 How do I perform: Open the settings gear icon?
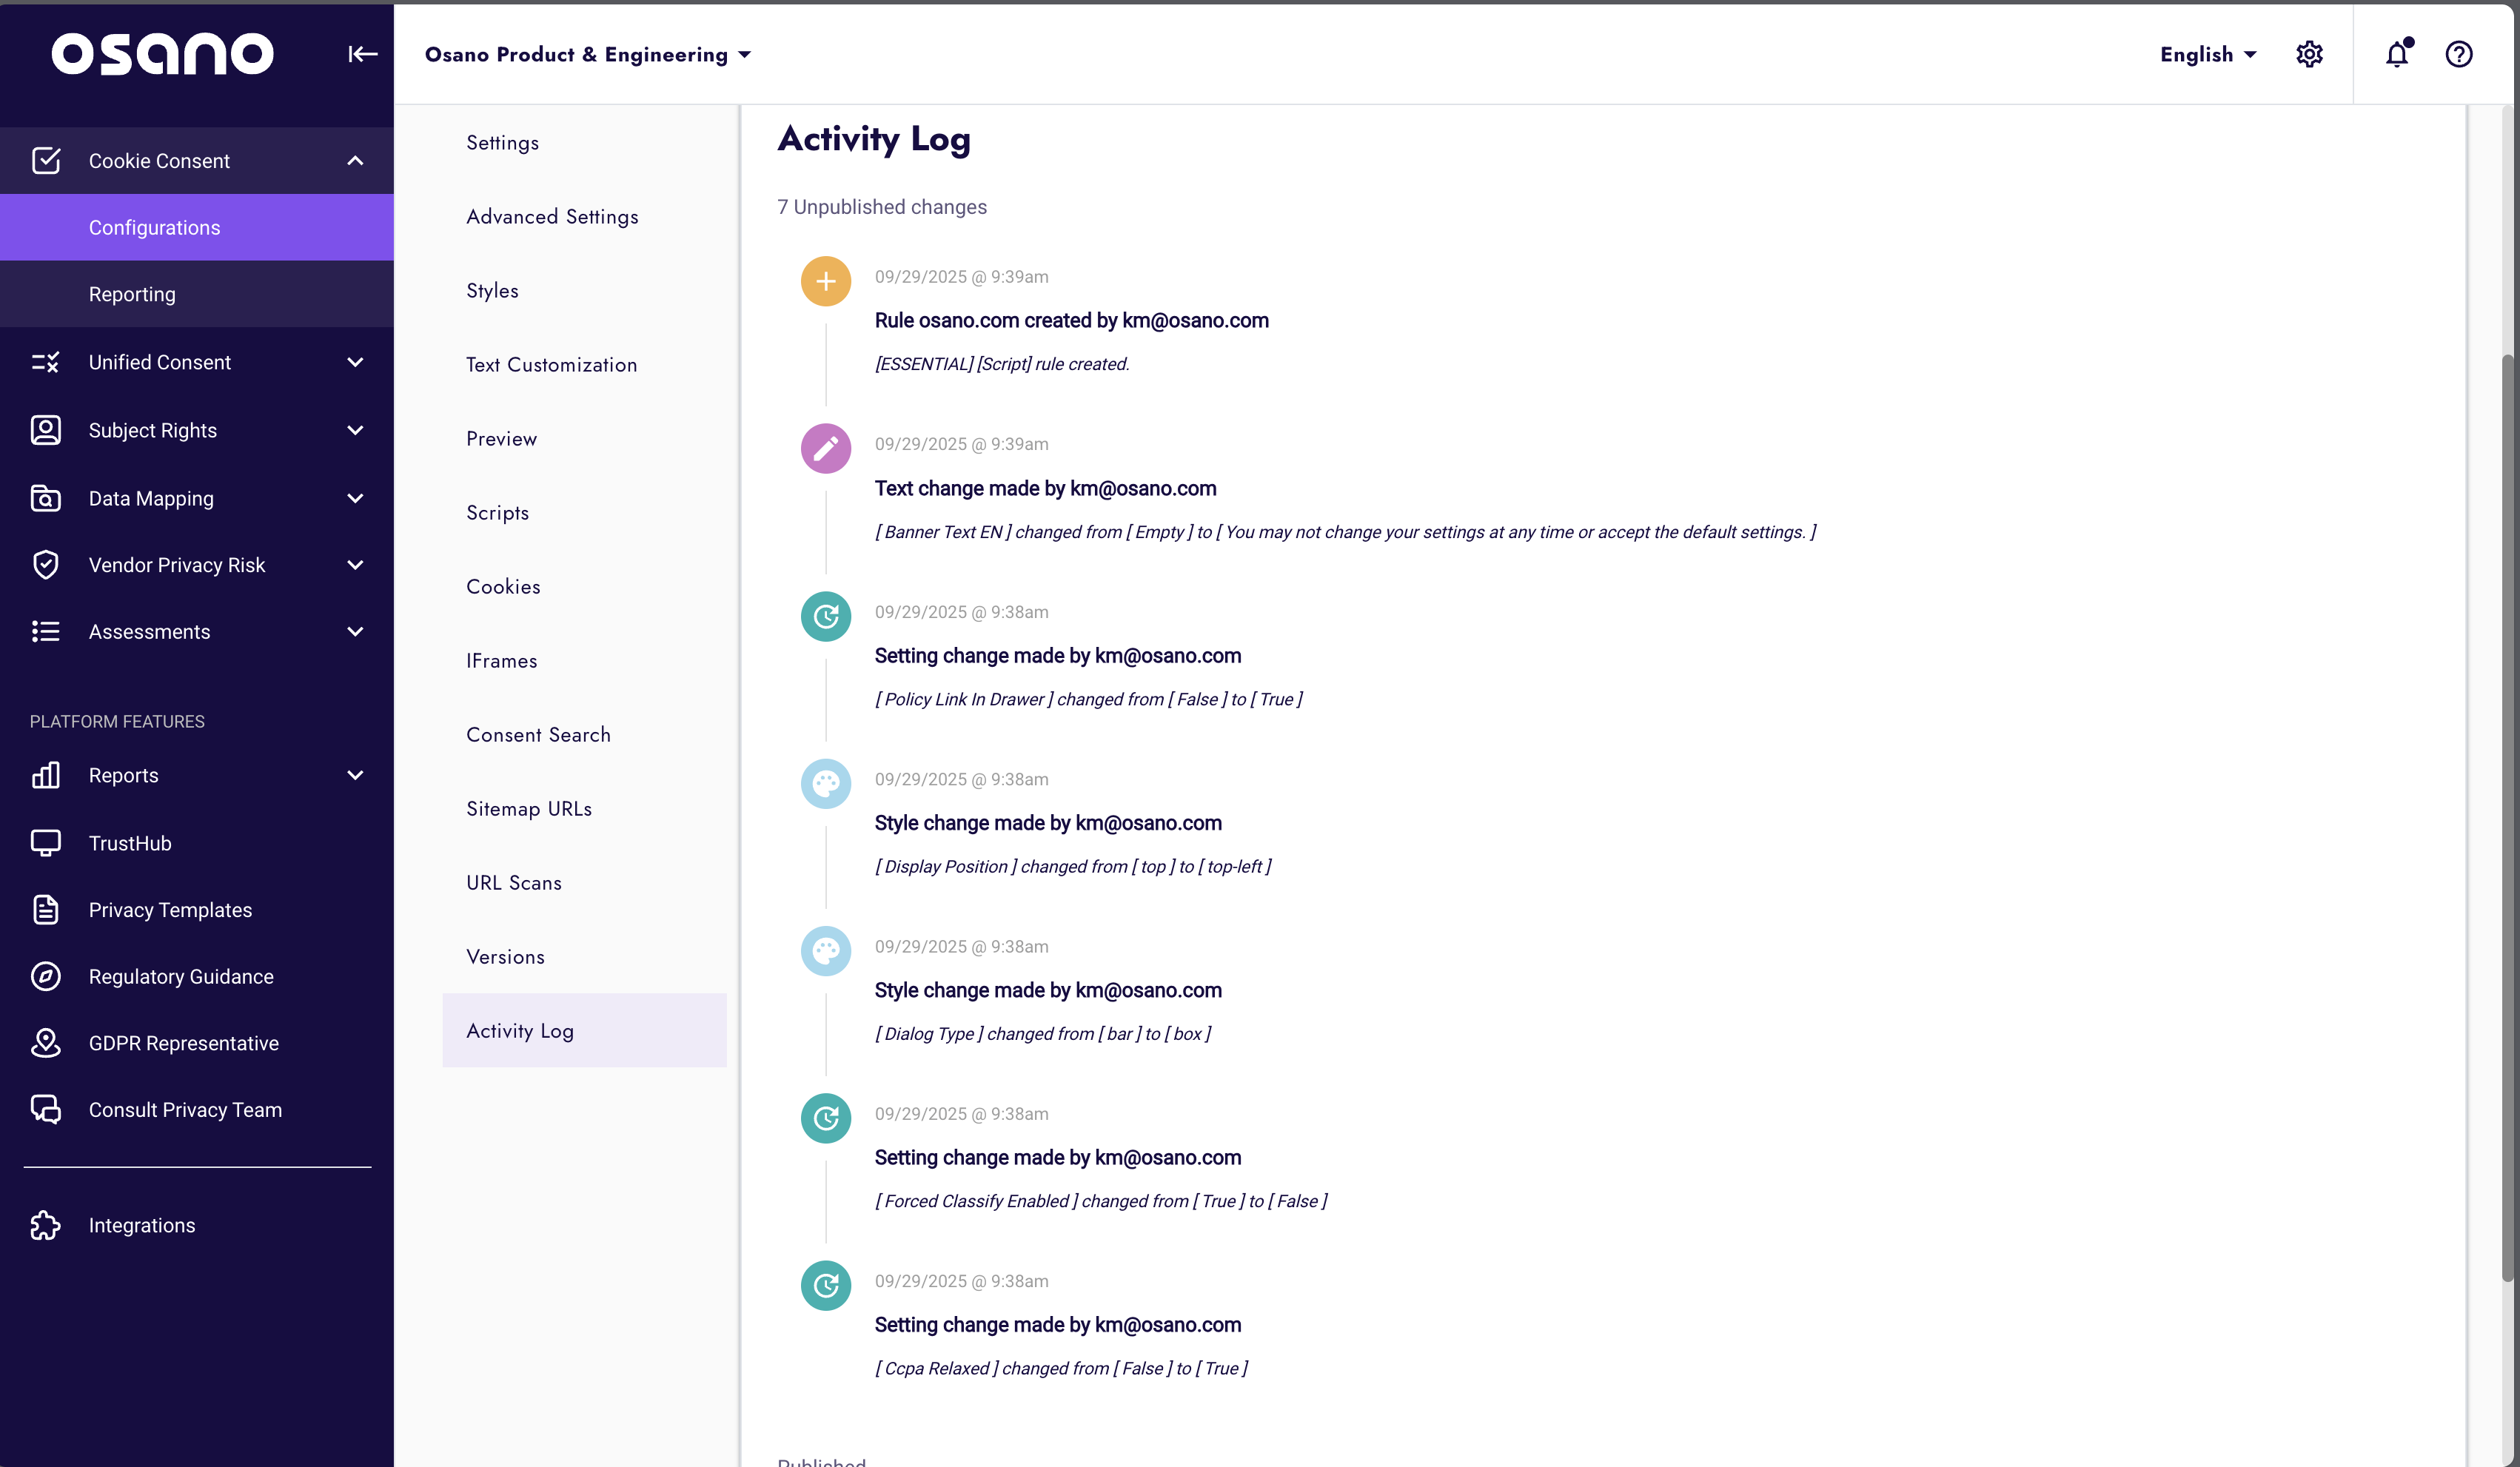[x=2310, y=54]
